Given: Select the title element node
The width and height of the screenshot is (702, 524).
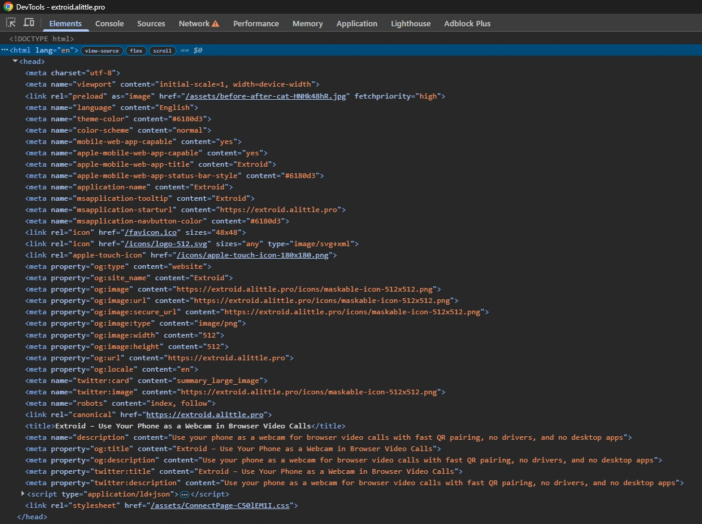Looking at the screenshot, I should [x=185, y=426].
